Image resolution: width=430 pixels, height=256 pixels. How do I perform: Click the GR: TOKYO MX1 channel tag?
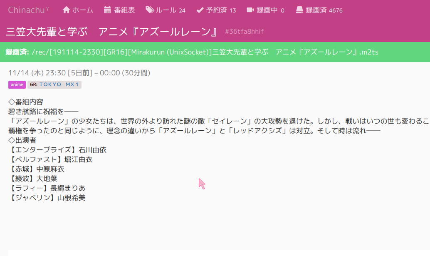[x=54, y=85]
